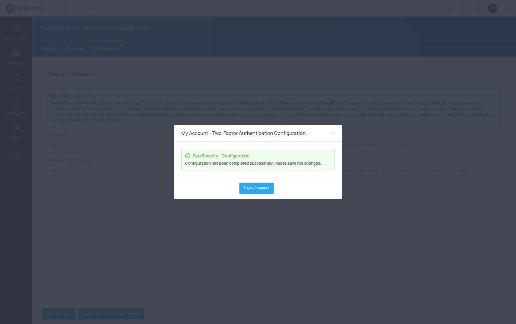
Task: Click the EasyDCIM logo
Action: pos(25,8)
